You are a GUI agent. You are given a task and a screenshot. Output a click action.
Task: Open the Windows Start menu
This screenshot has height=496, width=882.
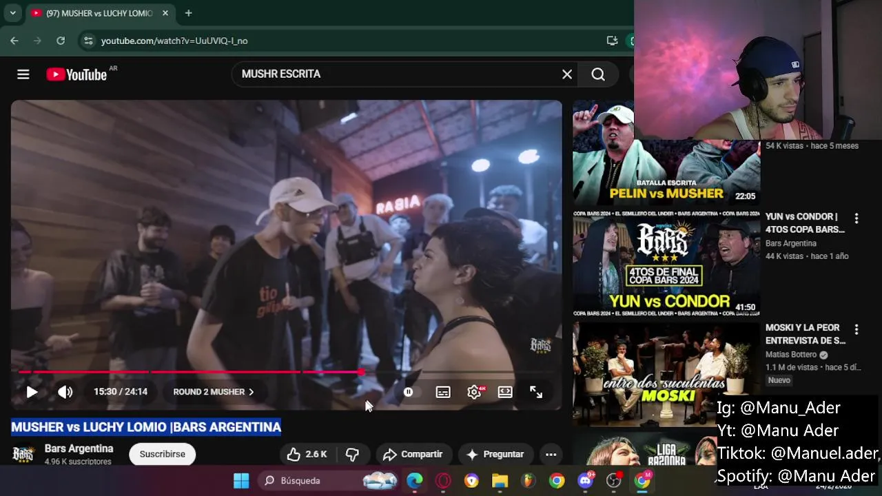click(x=241, y=481)
